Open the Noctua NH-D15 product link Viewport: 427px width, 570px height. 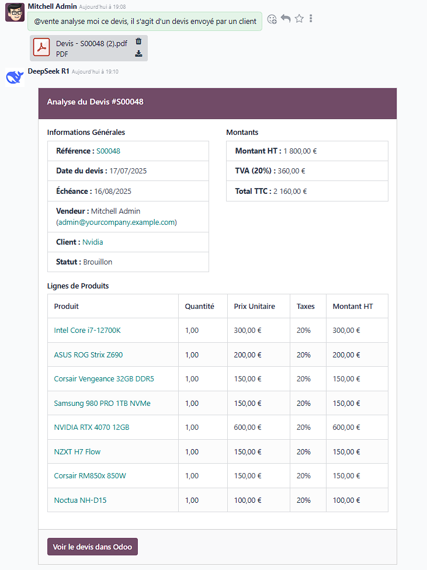click(80, 500)
